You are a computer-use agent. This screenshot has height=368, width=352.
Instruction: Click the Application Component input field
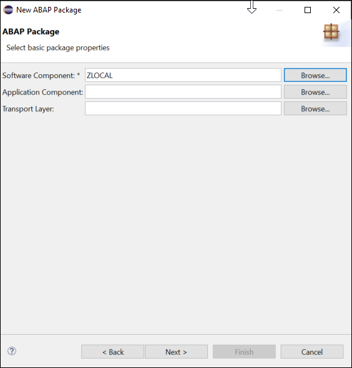point(183,92)
